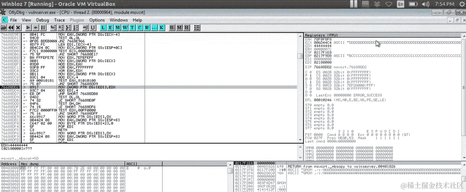Open Memory map with cyan M button
This screenshot has height=192, width=466.
[118, 27]
